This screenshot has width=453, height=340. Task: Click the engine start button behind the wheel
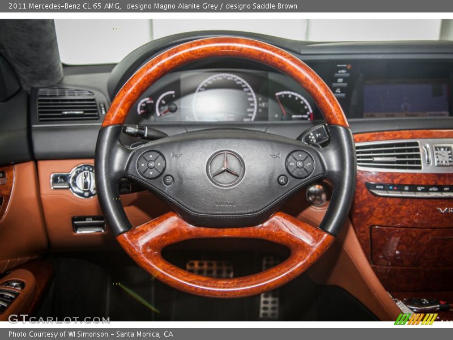[x=317, y=194]
